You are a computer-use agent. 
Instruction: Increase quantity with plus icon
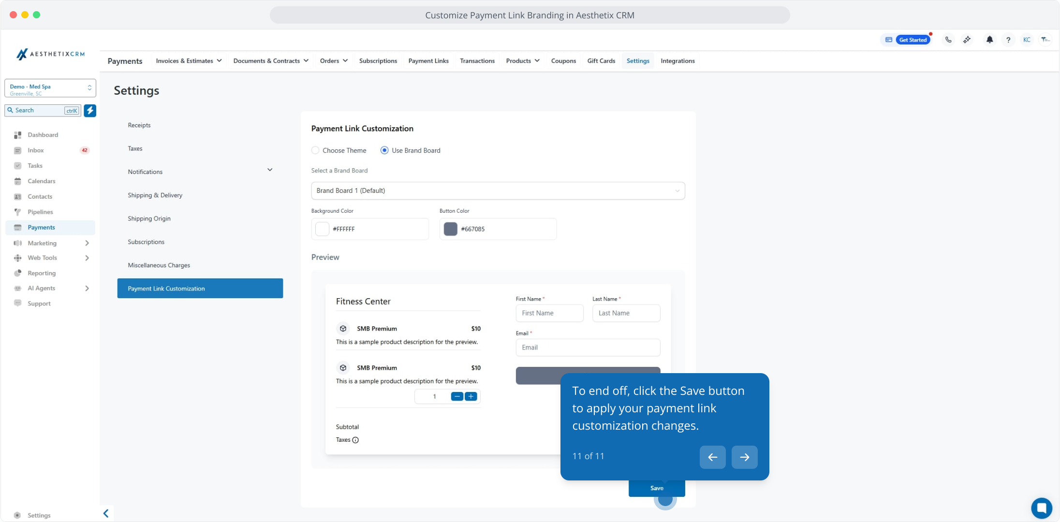pos(471,396)
